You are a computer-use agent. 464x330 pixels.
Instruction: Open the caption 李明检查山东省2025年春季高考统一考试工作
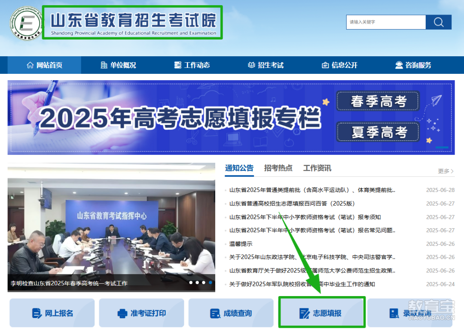pos(69,283)
